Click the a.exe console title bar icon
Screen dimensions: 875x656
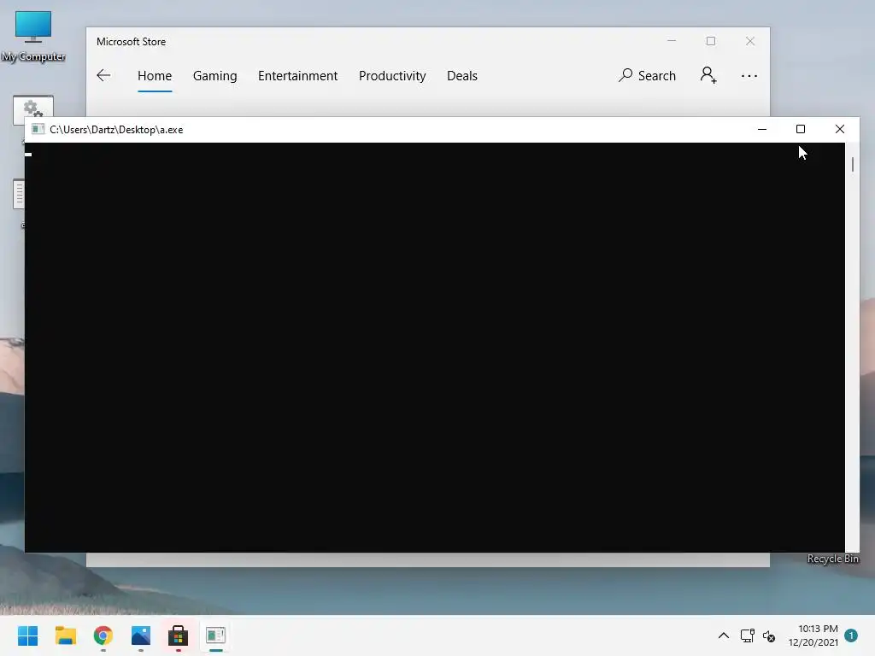click(x=38, y=130)
